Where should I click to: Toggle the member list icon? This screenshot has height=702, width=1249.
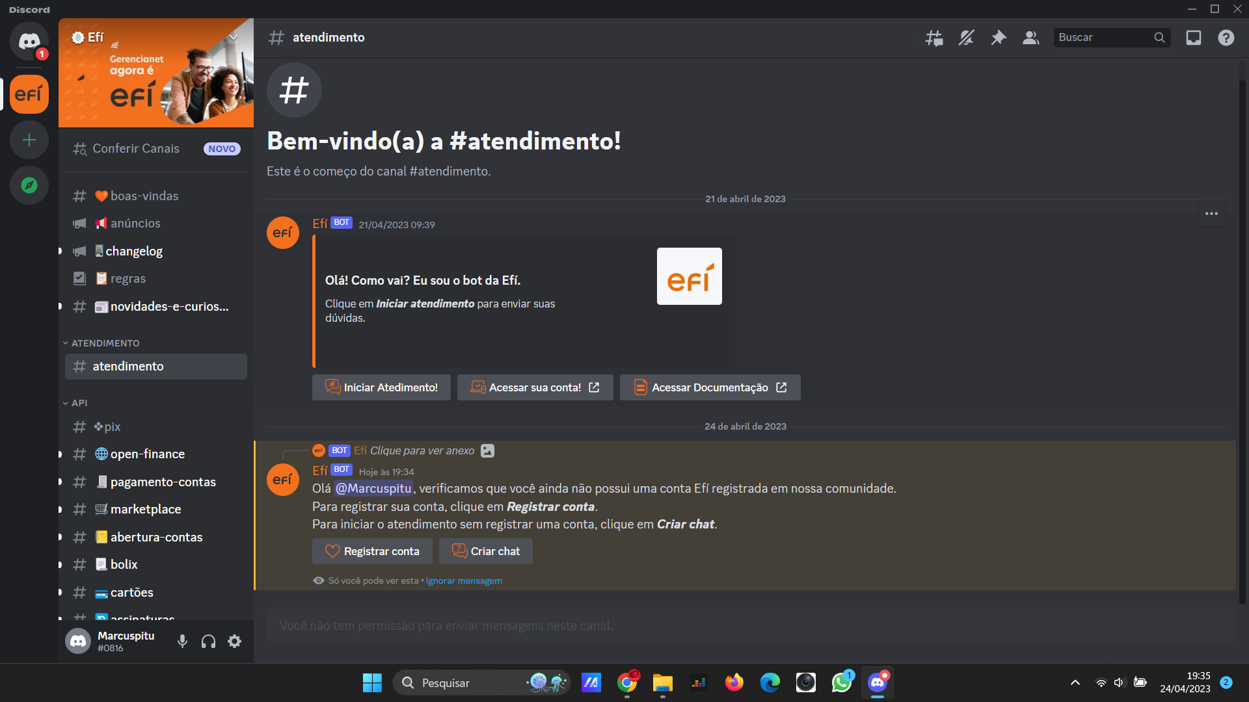pos(1030,38)
